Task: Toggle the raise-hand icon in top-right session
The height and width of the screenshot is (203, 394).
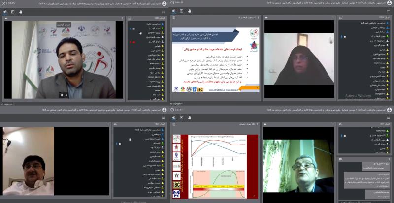Action: point(189,11)
